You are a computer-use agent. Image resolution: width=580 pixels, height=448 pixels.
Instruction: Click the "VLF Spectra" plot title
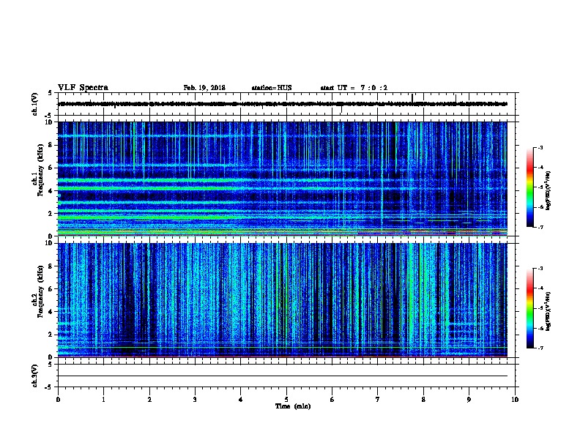point(83,88)
